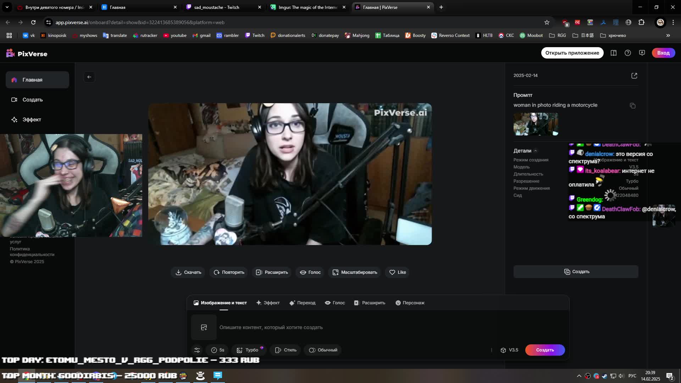
Task: Click the feedback icon next to Вход
Action: click(642, 53)
